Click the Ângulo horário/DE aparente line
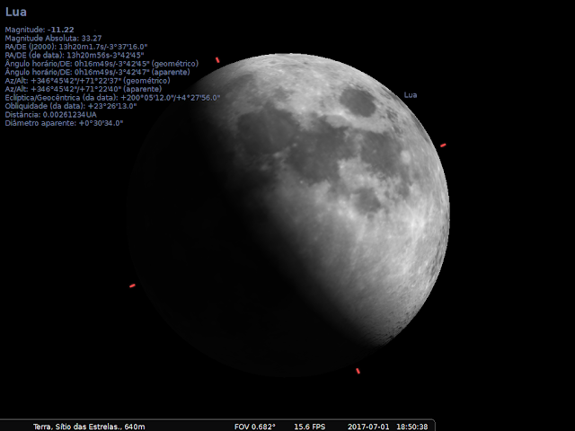Viewport: 575px width, 431px height. point(98,72)
